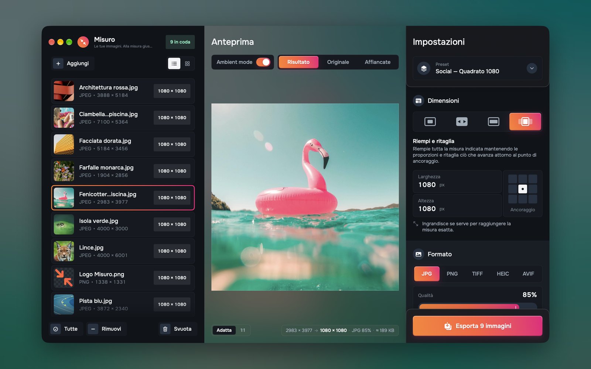Image resolution: width=591 pixels, height=369 pixels.
Task: Select the Riempi e ritaglia mode icon
Action: tap(525, 121)
